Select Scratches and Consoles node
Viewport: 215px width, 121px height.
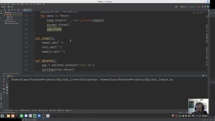coord(12,24)
